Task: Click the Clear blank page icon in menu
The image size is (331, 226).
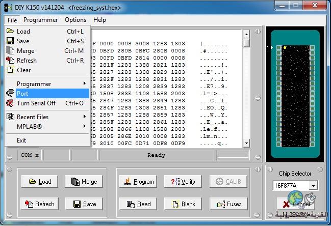Action: pyautogui.click(x=10, y=70)
